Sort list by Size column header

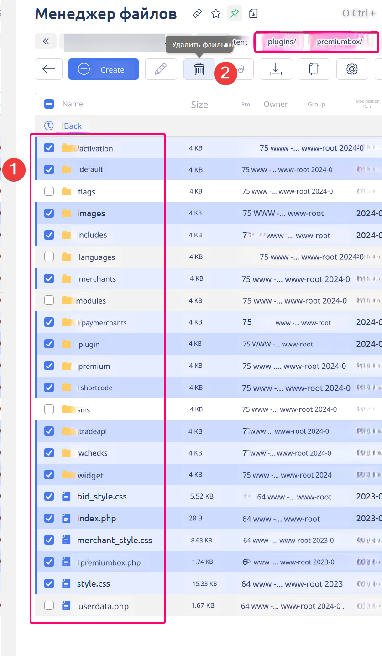point(199,105)
